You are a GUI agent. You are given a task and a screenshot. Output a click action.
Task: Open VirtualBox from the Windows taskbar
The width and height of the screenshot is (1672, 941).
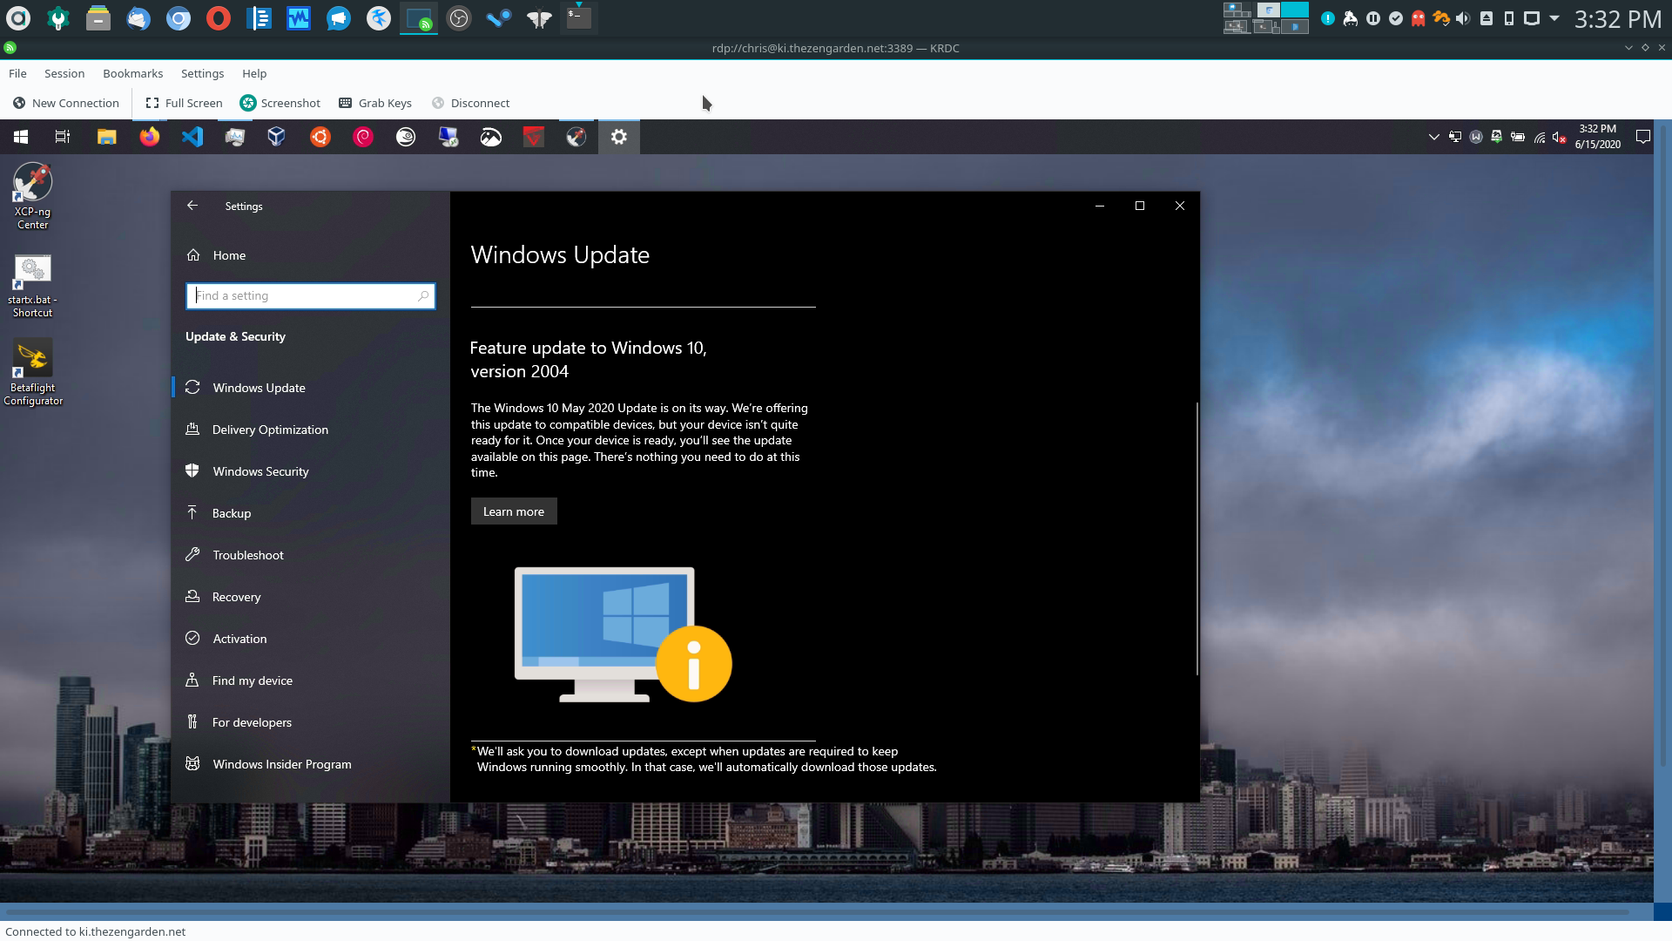coord(277,137)
